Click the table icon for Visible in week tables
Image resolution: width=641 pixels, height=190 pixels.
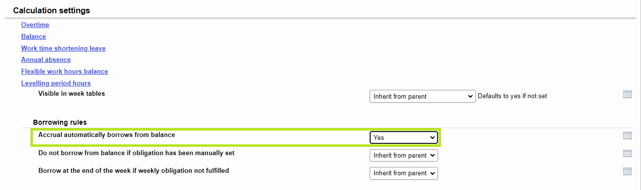click(x=627, y=94)
